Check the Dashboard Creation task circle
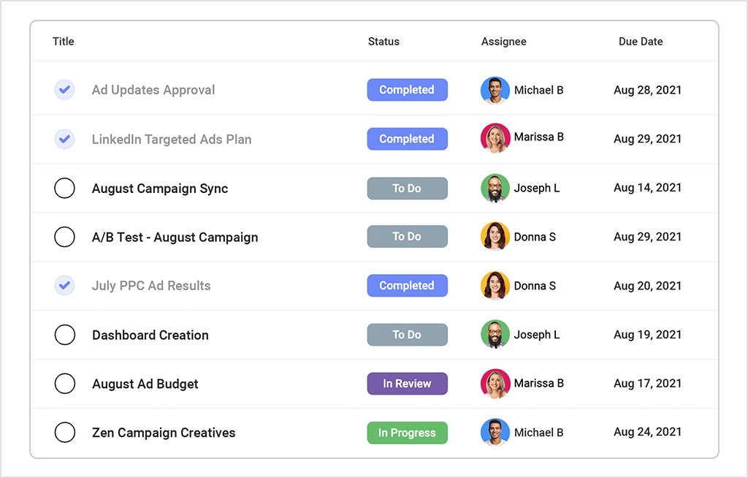This screenshot has width=748, height=478. tap(64, 335)
